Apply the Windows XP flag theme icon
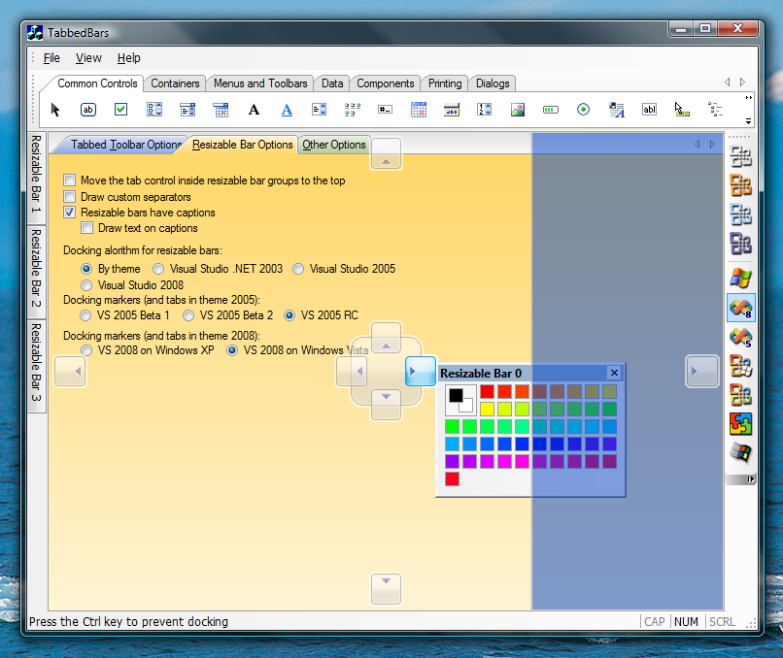The width and height of the screenshot is (783, 658). 741,278
